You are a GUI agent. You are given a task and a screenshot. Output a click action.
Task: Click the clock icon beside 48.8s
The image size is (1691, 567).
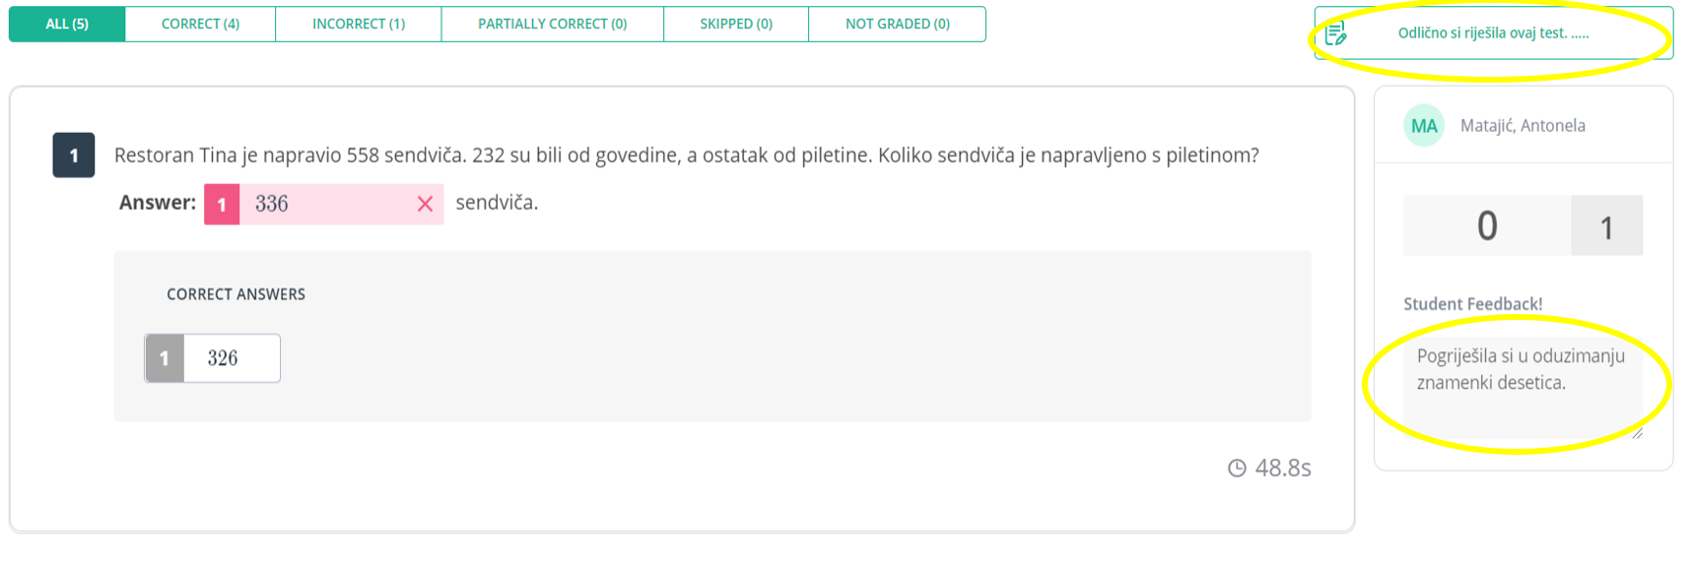click(x=1237, y=469)
